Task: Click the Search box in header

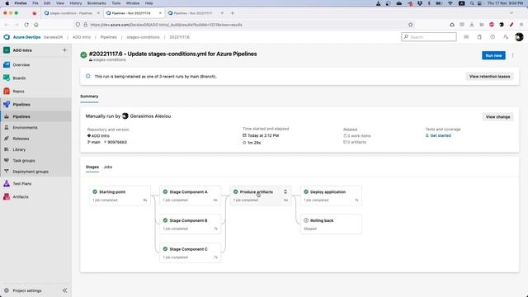Action: (x=429, y=36)
